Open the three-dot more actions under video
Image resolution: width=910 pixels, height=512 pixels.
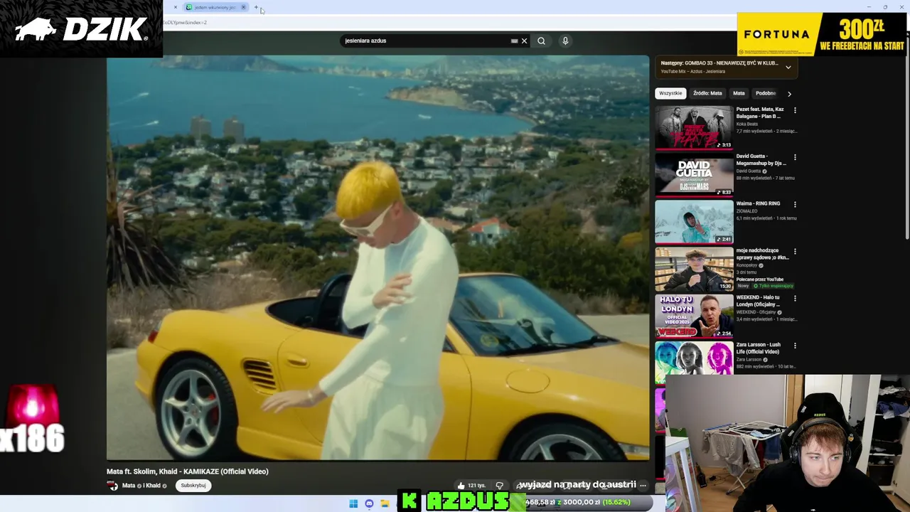[x=643, y=486]
